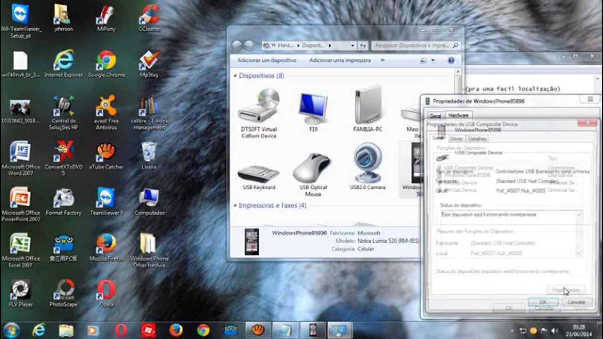Select the Microsoft Office PowerPoint 2007 icon

click(x=21, y=205)
